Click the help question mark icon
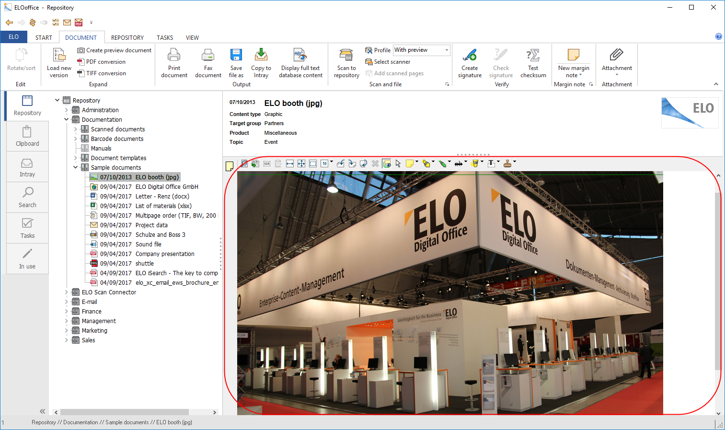This screenshot has width=725, height=430. 718,36
